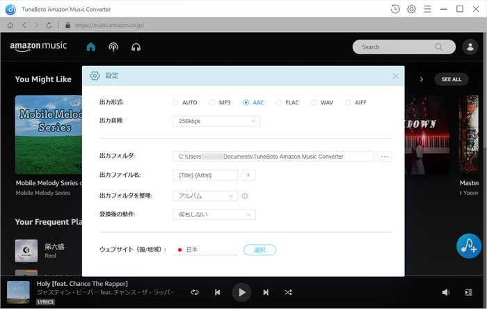Open the 何もしない after-conversion dropdown
Image resolution: width=487 pixels, height=309 pixels.
214,214
